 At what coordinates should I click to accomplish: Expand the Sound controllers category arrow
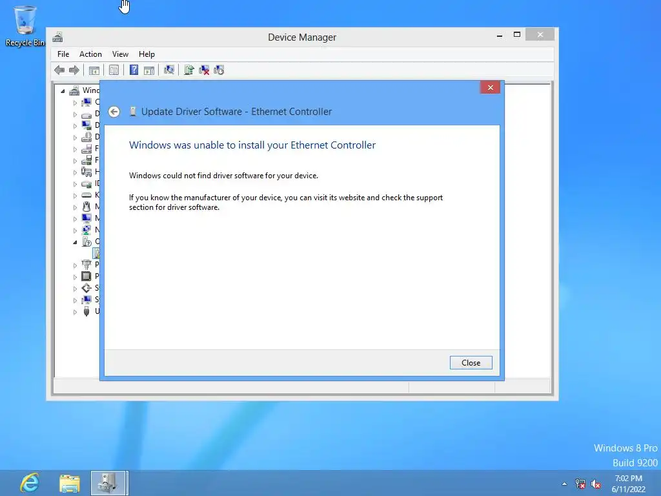pyautogui.click(x=75, y=289)
